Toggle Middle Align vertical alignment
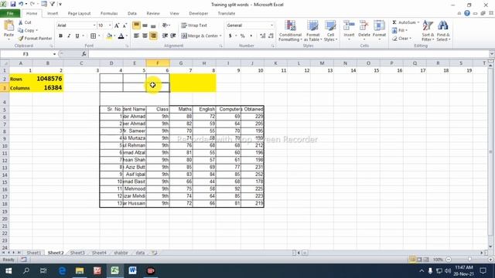The width and height of the screenshot is (495, 278). (x=145, y=25)
